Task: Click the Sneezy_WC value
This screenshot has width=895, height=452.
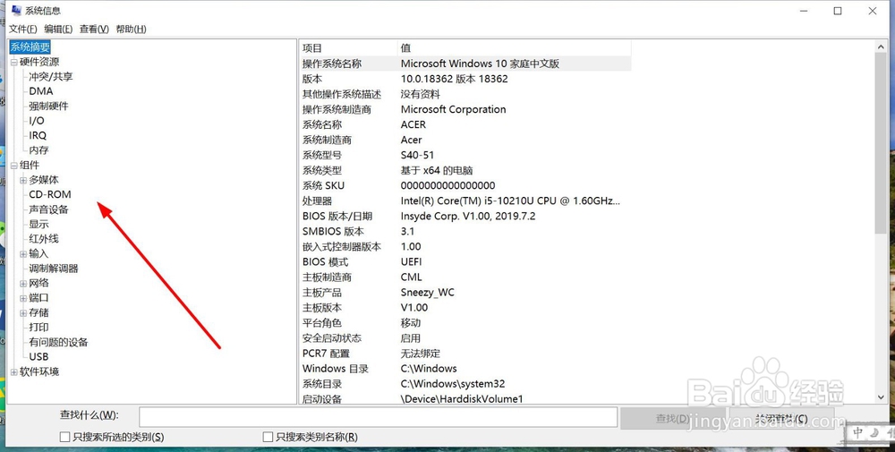Action: pyautogui.click(x=428, y=293)
